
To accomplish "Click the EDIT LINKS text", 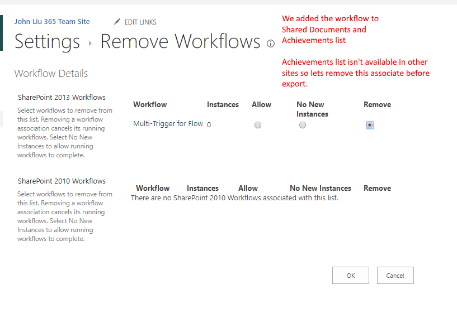I will point(140,22).
